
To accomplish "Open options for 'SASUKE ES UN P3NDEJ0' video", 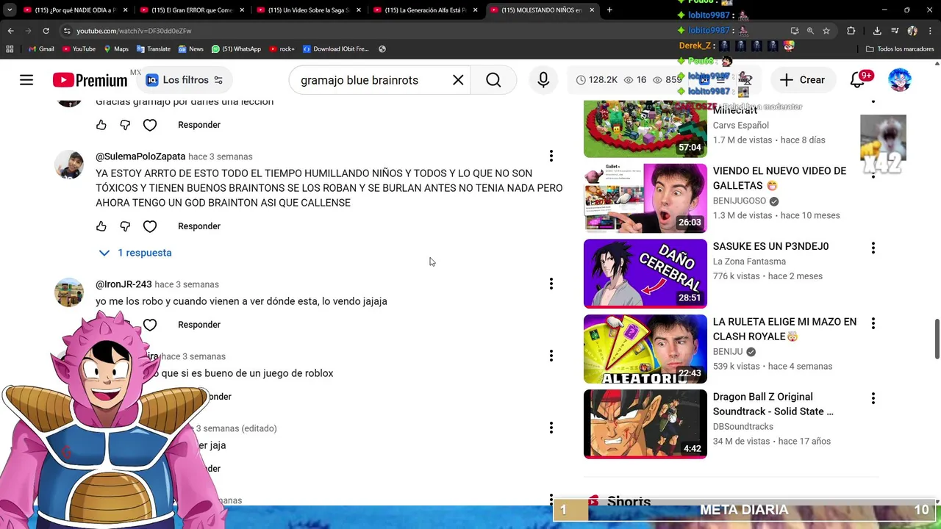I will pyautogui.click(x=873, y=248).
